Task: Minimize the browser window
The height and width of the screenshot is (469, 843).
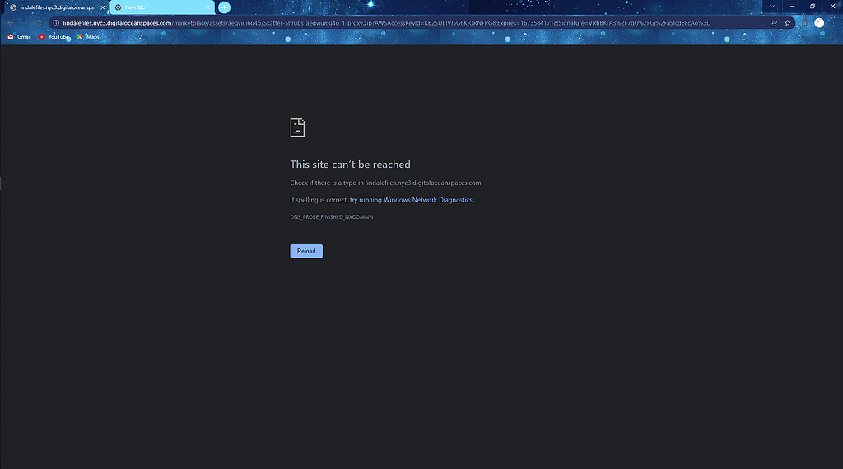Action: pyautogui.click(x=793, y=7)
